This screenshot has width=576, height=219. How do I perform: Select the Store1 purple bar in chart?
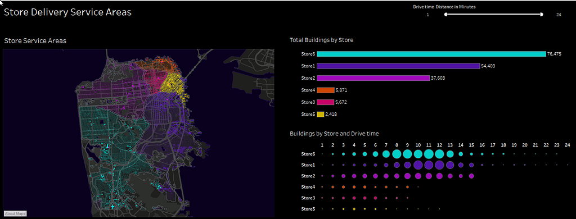click(398, 66)
